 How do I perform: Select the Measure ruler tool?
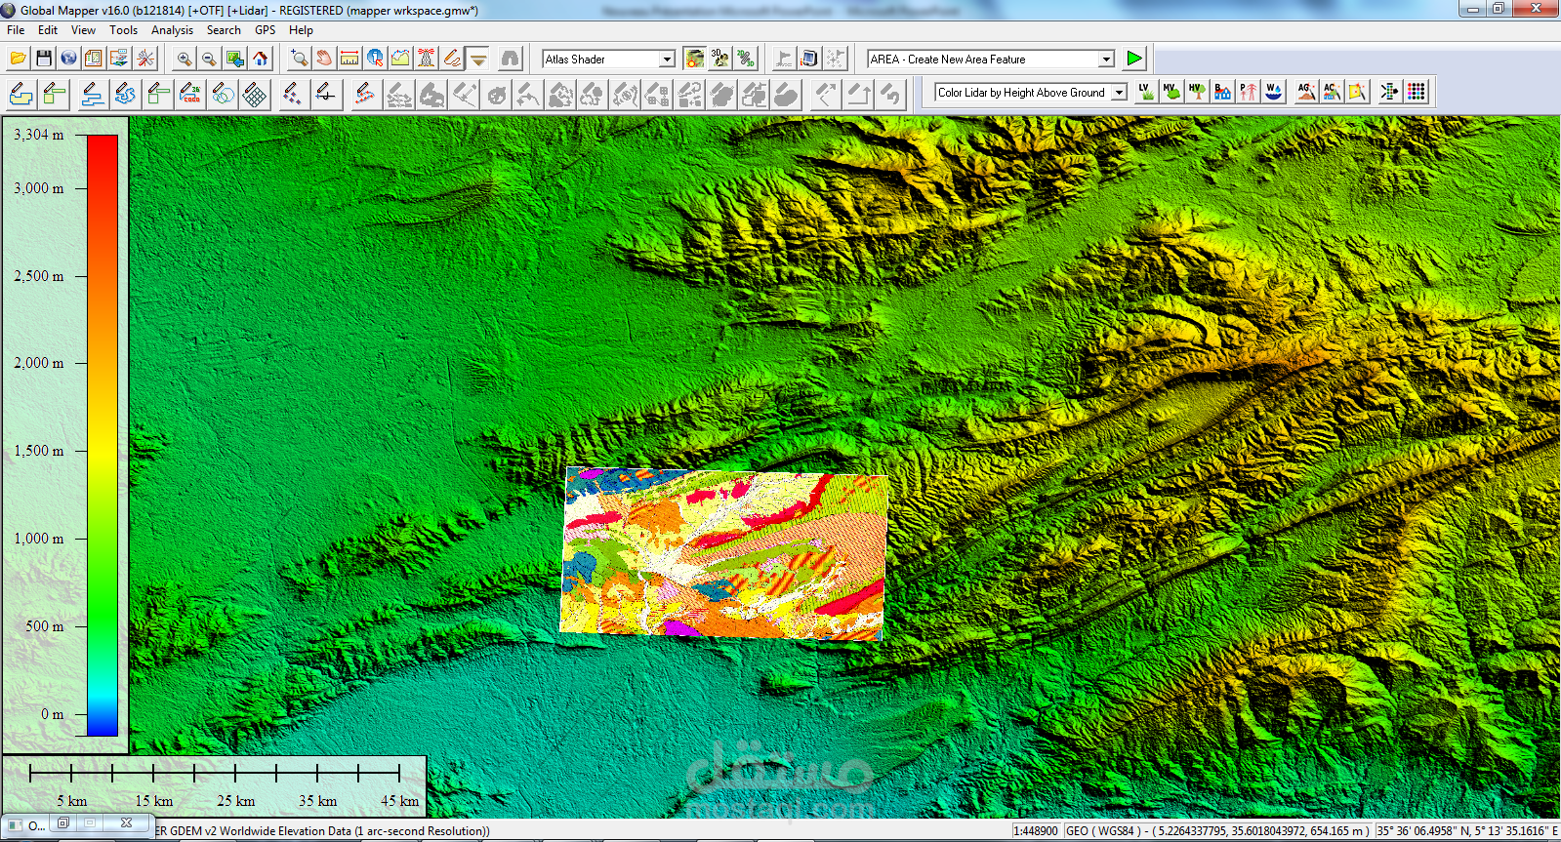[349, 59]
